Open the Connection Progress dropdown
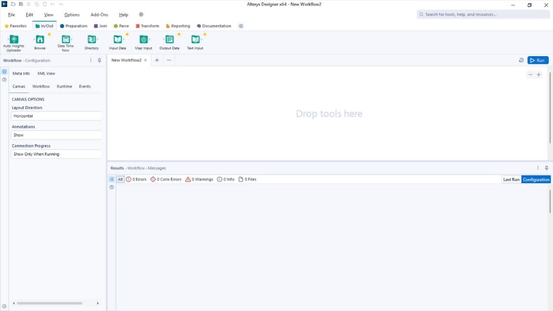 (x=57, y=154)
